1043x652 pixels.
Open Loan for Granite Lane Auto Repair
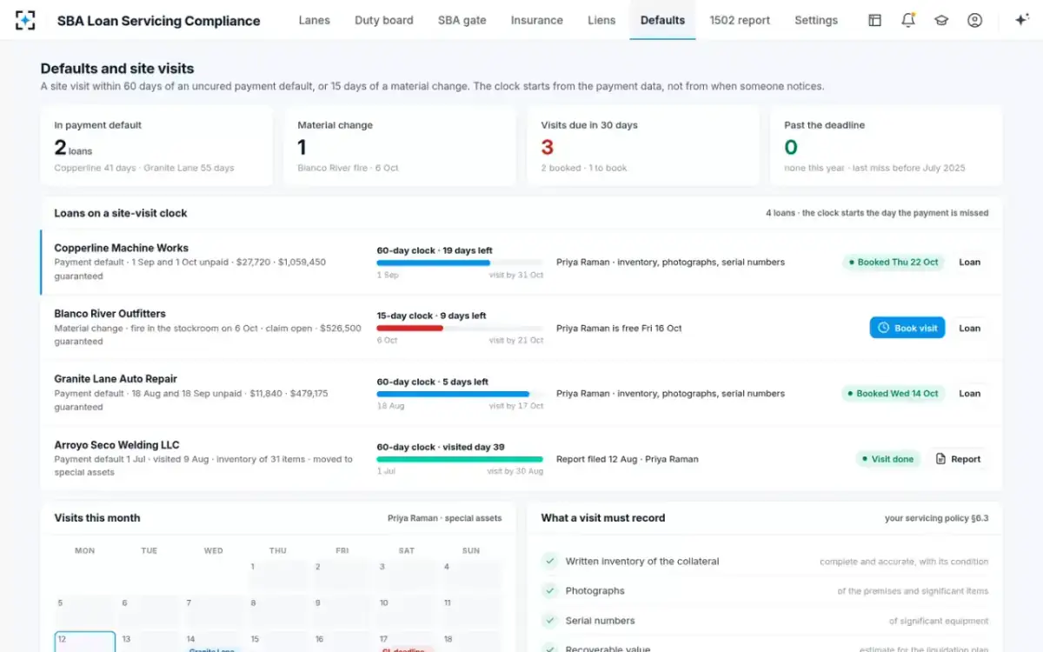(x=969, y=394)
